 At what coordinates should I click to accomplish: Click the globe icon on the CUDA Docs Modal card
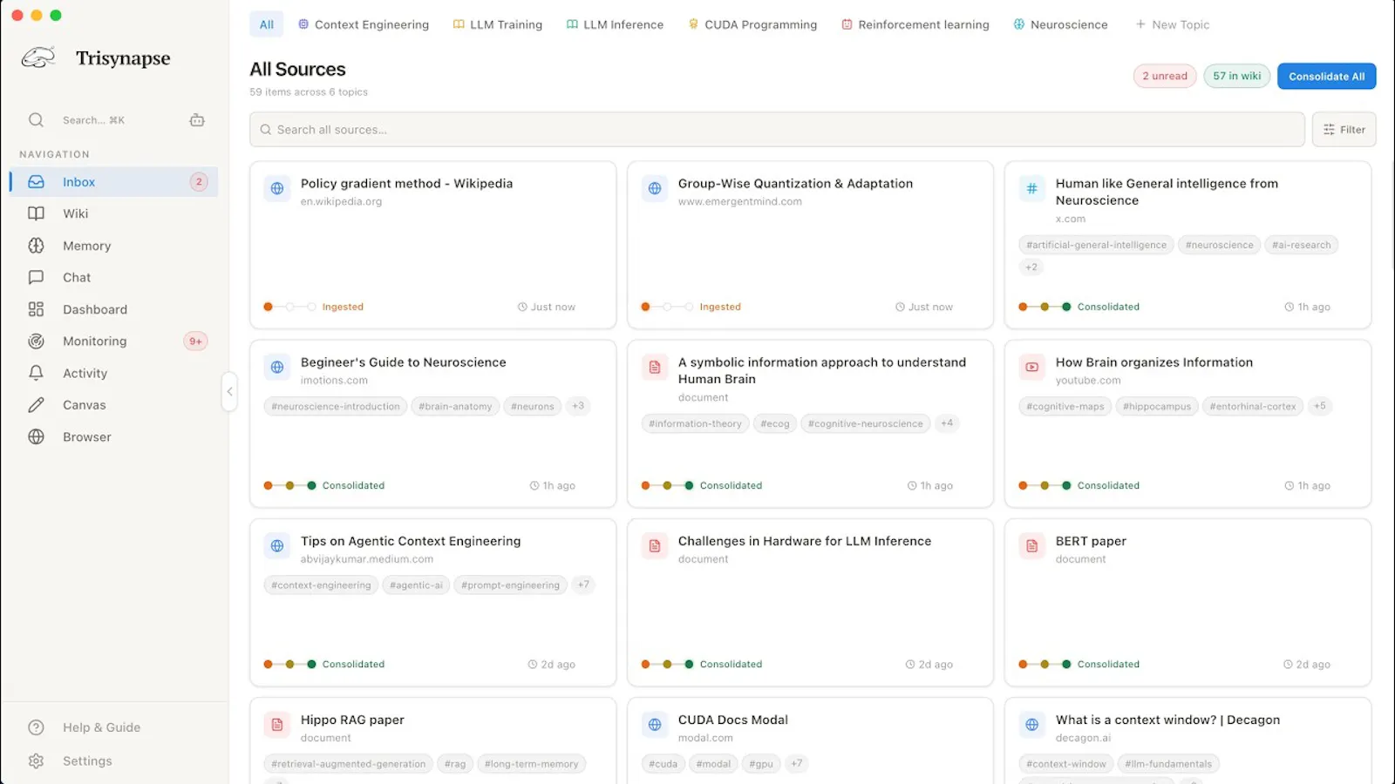coord(655,725)
